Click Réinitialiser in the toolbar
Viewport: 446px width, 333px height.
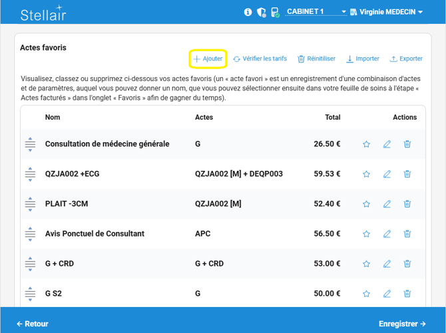(x=316, y=58)
